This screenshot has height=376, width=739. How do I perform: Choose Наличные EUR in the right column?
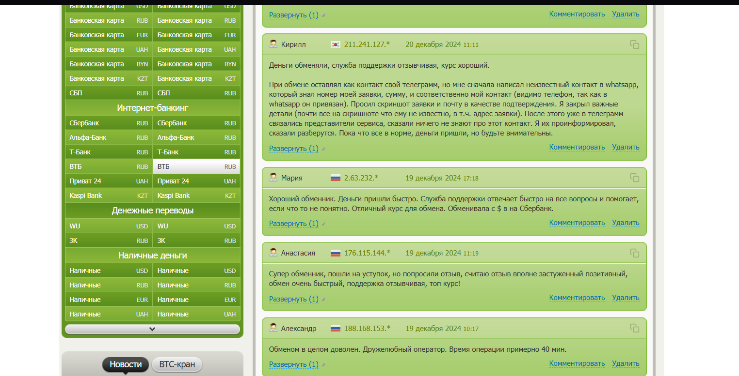[x=196, y=300]
